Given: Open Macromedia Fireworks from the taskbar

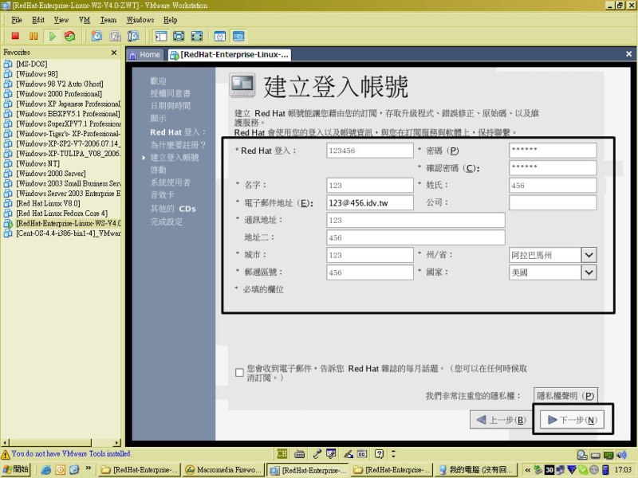Looking at the screenshot, I should point(223,469).
